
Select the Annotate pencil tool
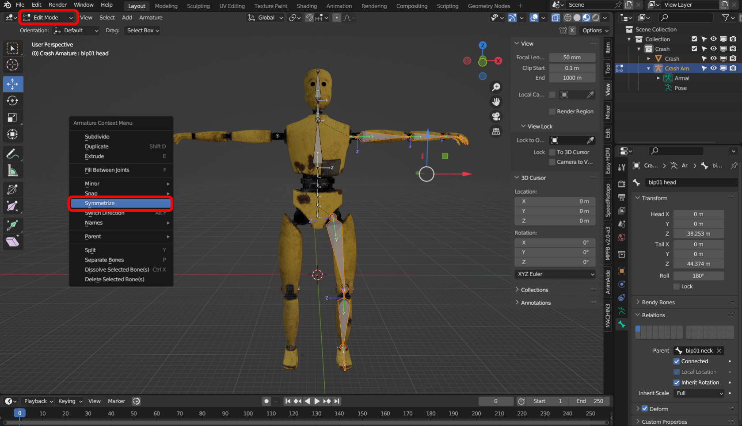coord(12,154)
